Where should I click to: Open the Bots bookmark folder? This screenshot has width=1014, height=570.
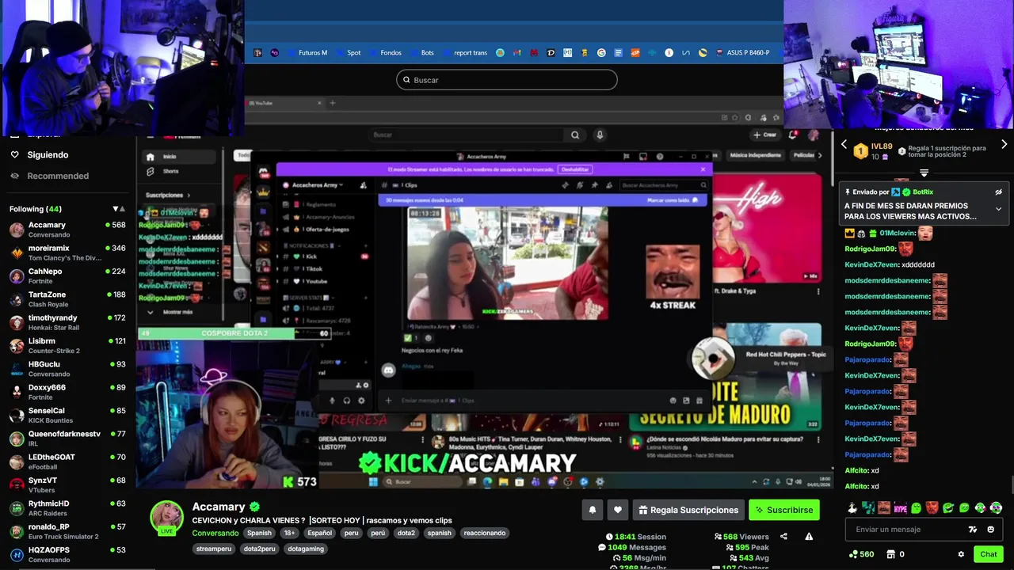[x=421, y=53]
